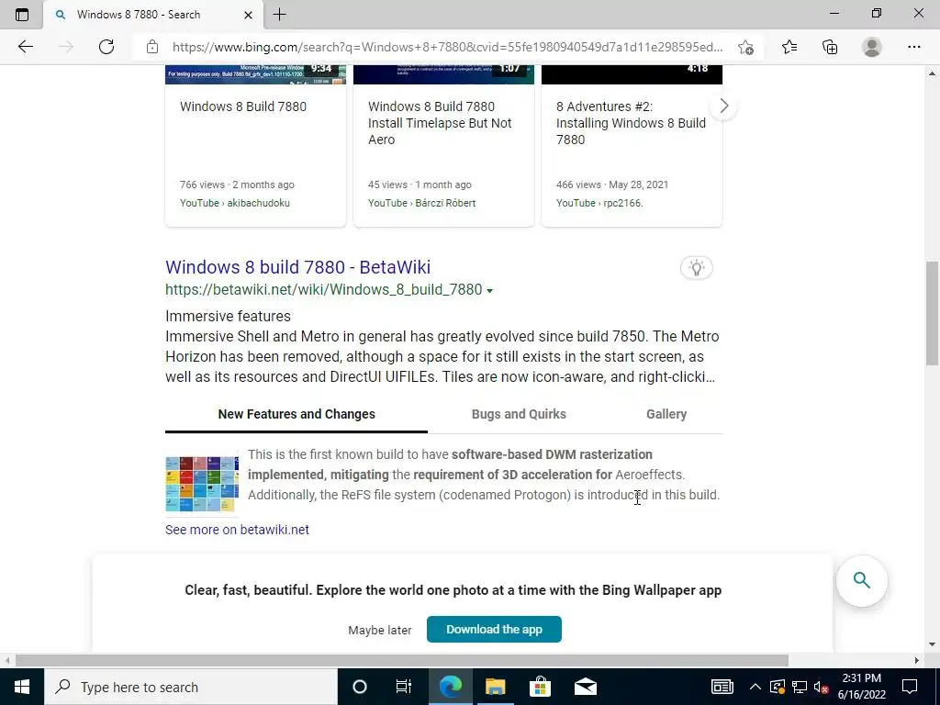The height and width of the screenshot is (705, 940).
Task: Click the vertical scrollbar thumb
Action: point(932,313)
